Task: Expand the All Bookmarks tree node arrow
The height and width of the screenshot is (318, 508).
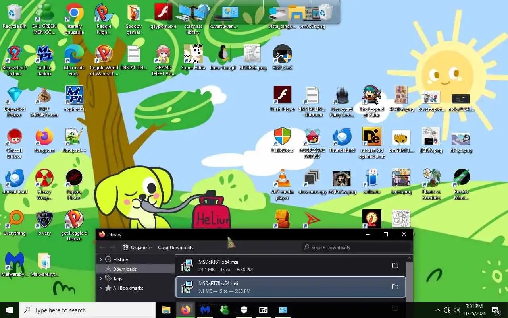Action: (x=101, y=288)
